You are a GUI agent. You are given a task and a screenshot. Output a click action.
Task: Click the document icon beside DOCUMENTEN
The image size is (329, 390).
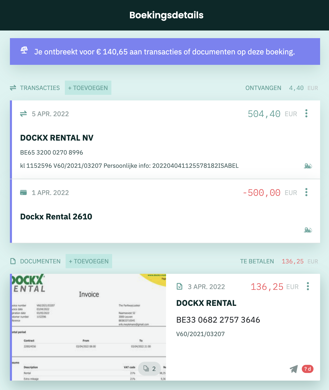(x=13, y=261)
